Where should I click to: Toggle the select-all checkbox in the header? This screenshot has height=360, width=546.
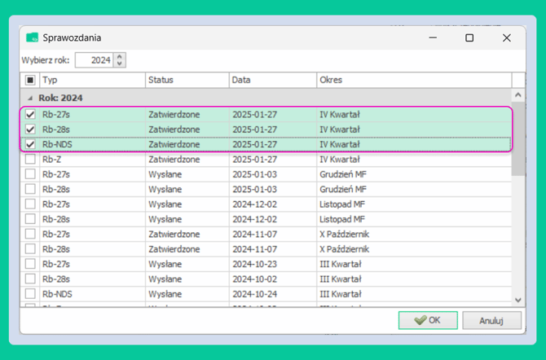30,80
